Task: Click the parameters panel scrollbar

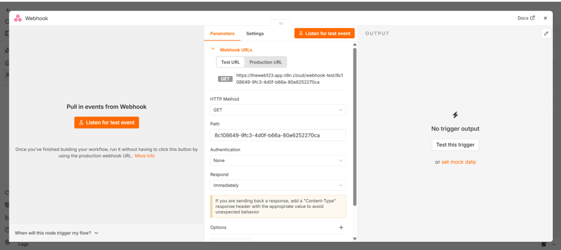Action: [354, 127]
